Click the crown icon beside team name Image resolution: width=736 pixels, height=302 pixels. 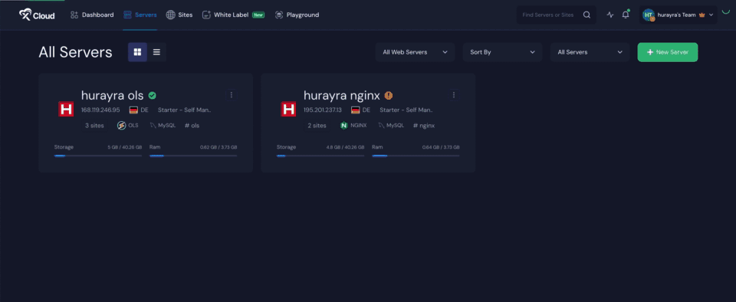point(701,15)
